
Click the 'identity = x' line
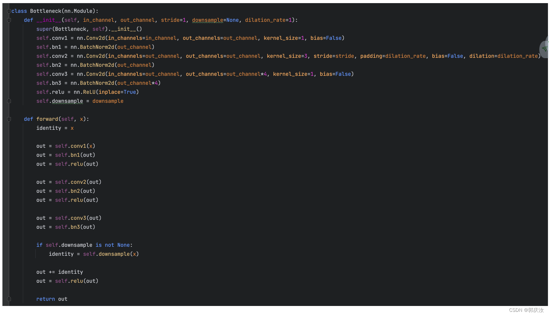coord(55,128)
